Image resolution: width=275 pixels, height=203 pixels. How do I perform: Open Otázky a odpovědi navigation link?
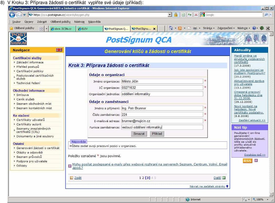(30, 152)
